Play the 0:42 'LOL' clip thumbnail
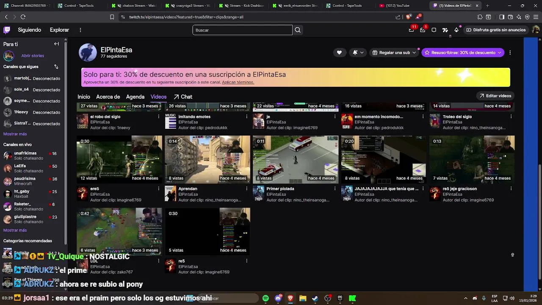 [x=119, y=231]
